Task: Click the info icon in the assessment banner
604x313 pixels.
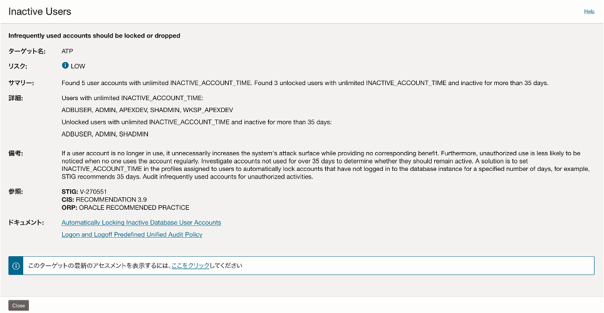Action: coord(16,265)
